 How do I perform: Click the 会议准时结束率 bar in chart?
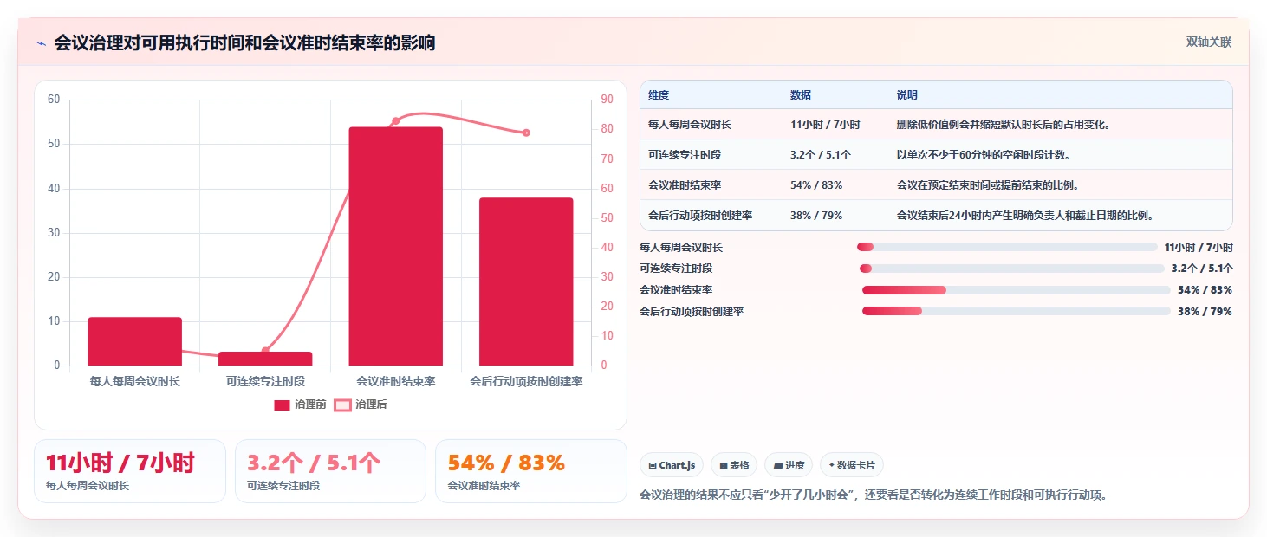[396, 246]
